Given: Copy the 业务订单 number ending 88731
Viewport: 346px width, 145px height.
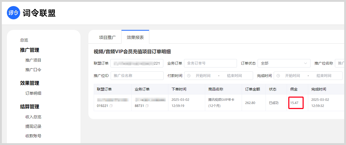Looking at the screenshot, I should point(147,106).
